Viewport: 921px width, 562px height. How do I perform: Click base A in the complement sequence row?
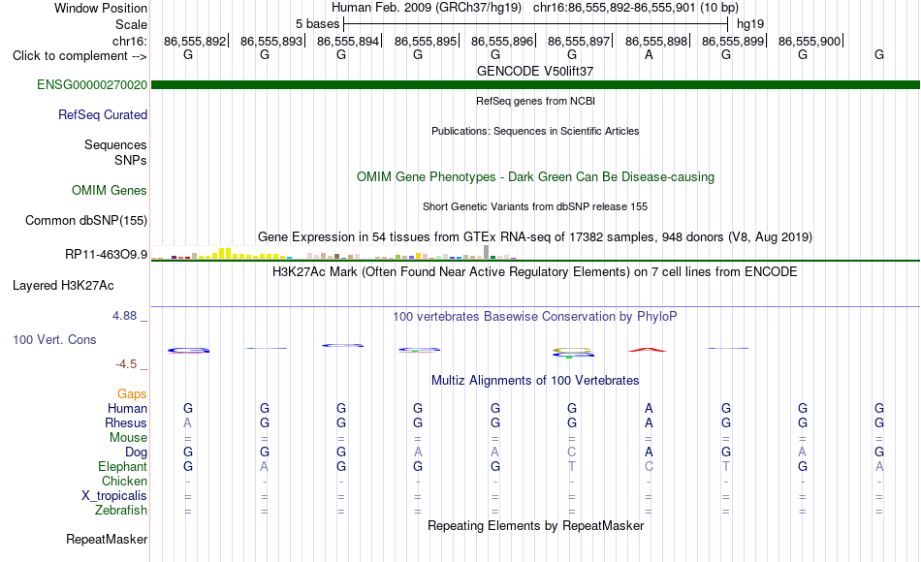(x=649, y=55)
